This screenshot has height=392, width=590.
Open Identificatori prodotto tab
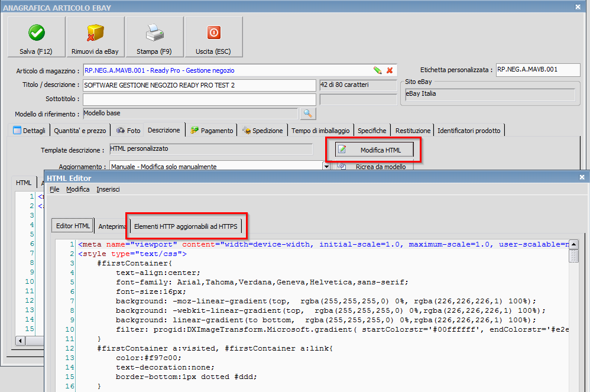[x=469, y=130]
